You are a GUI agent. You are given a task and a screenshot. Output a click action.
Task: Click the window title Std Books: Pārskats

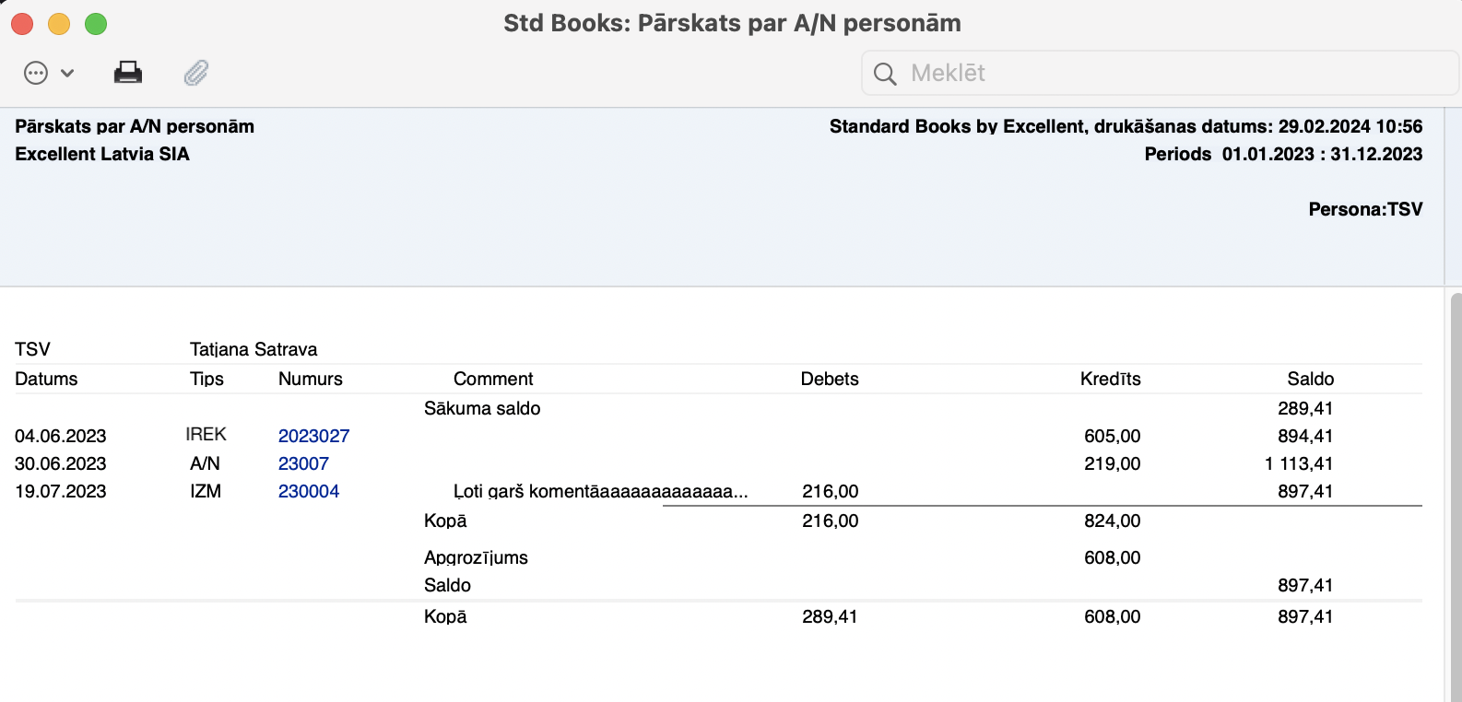point(732,23)
